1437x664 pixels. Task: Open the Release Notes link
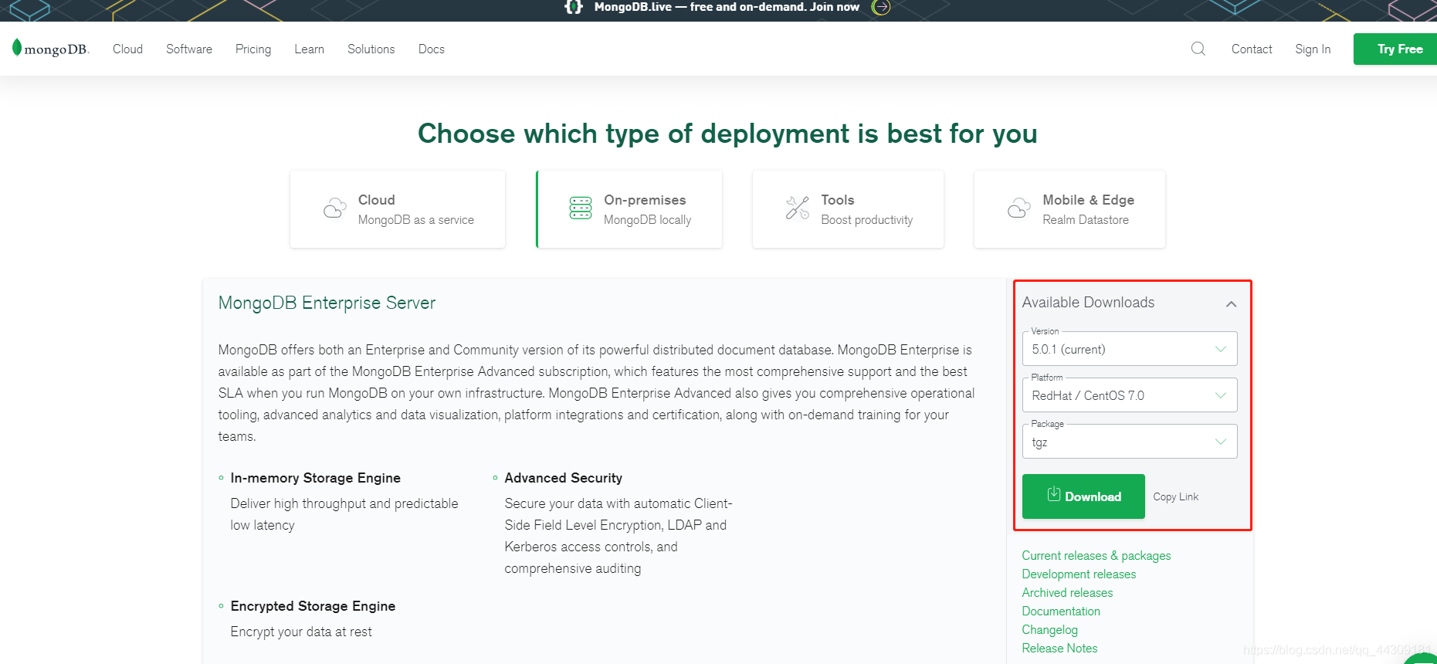pyautogui.click(x=1059, y=649)
